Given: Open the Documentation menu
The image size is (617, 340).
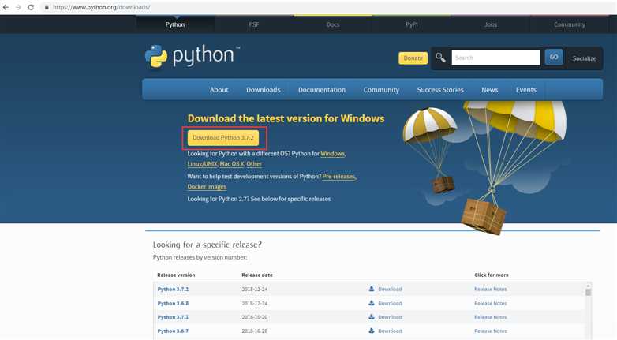Looking at the screenshot, I should tap(321, 90).
